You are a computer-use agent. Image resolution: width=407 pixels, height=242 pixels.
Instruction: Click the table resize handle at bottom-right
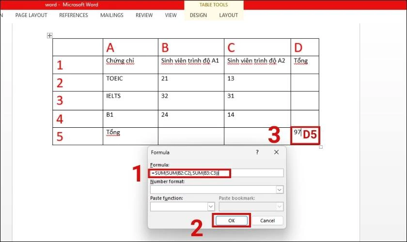point(321,147)
